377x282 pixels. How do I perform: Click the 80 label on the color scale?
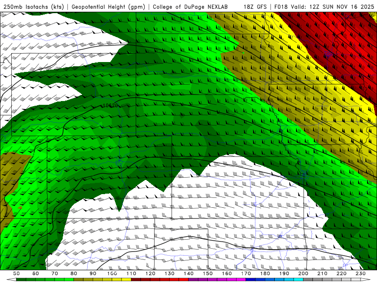74,274
